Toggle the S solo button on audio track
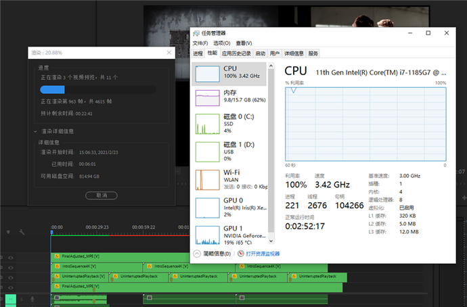 point(22,300)
